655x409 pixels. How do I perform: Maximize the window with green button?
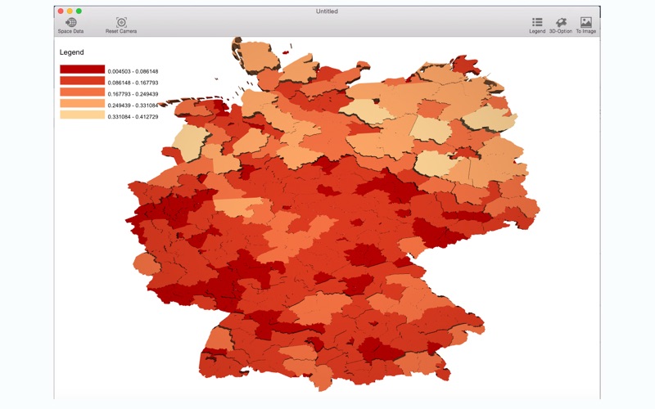coord(79,11)
